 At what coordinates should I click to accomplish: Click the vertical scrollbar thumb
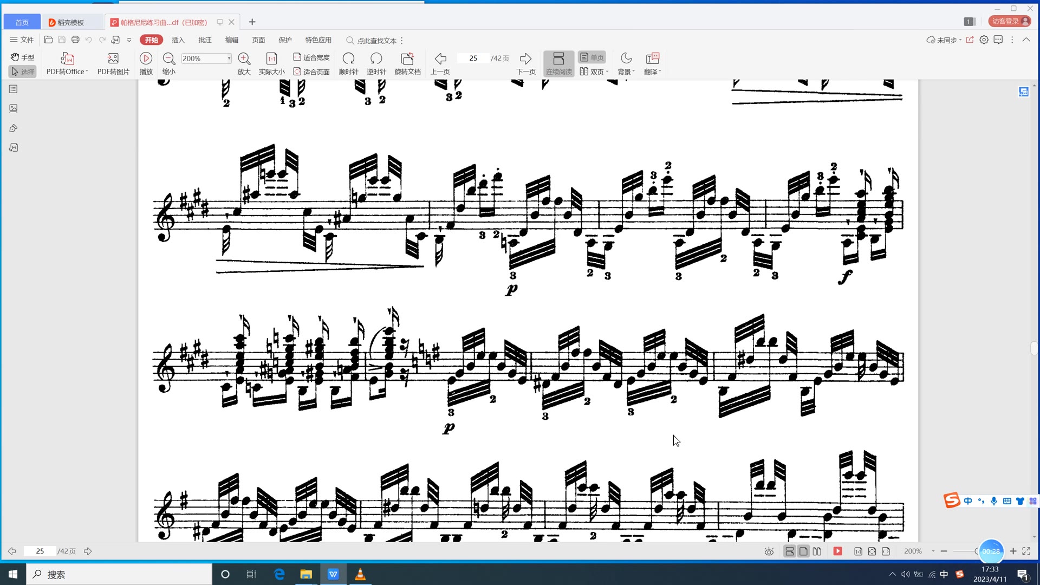(1034, 348)
